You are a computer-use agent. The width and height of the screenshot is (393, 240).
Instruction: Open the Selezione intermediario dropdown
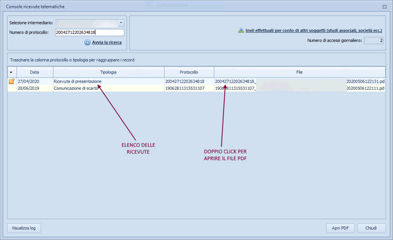[x=121, y=22]
